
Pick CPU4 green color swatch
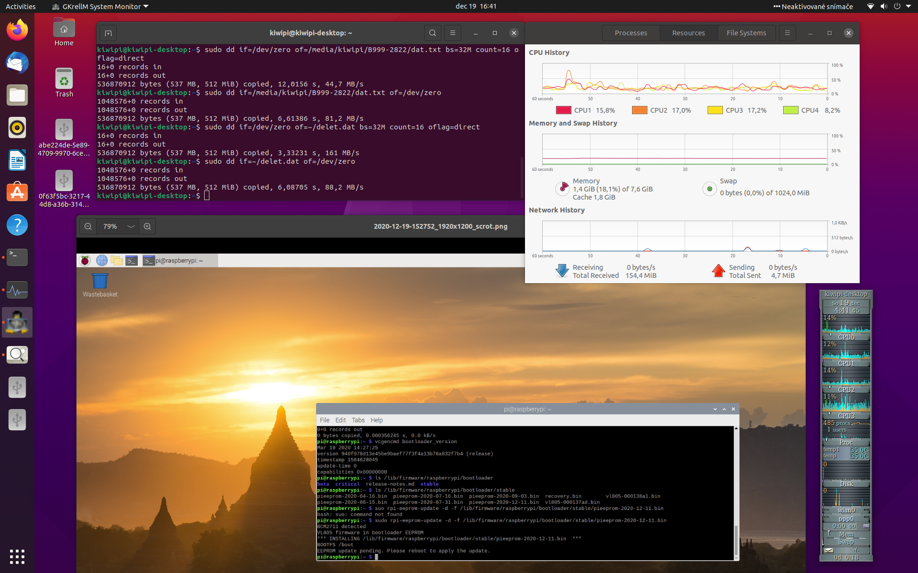[790, 110]
